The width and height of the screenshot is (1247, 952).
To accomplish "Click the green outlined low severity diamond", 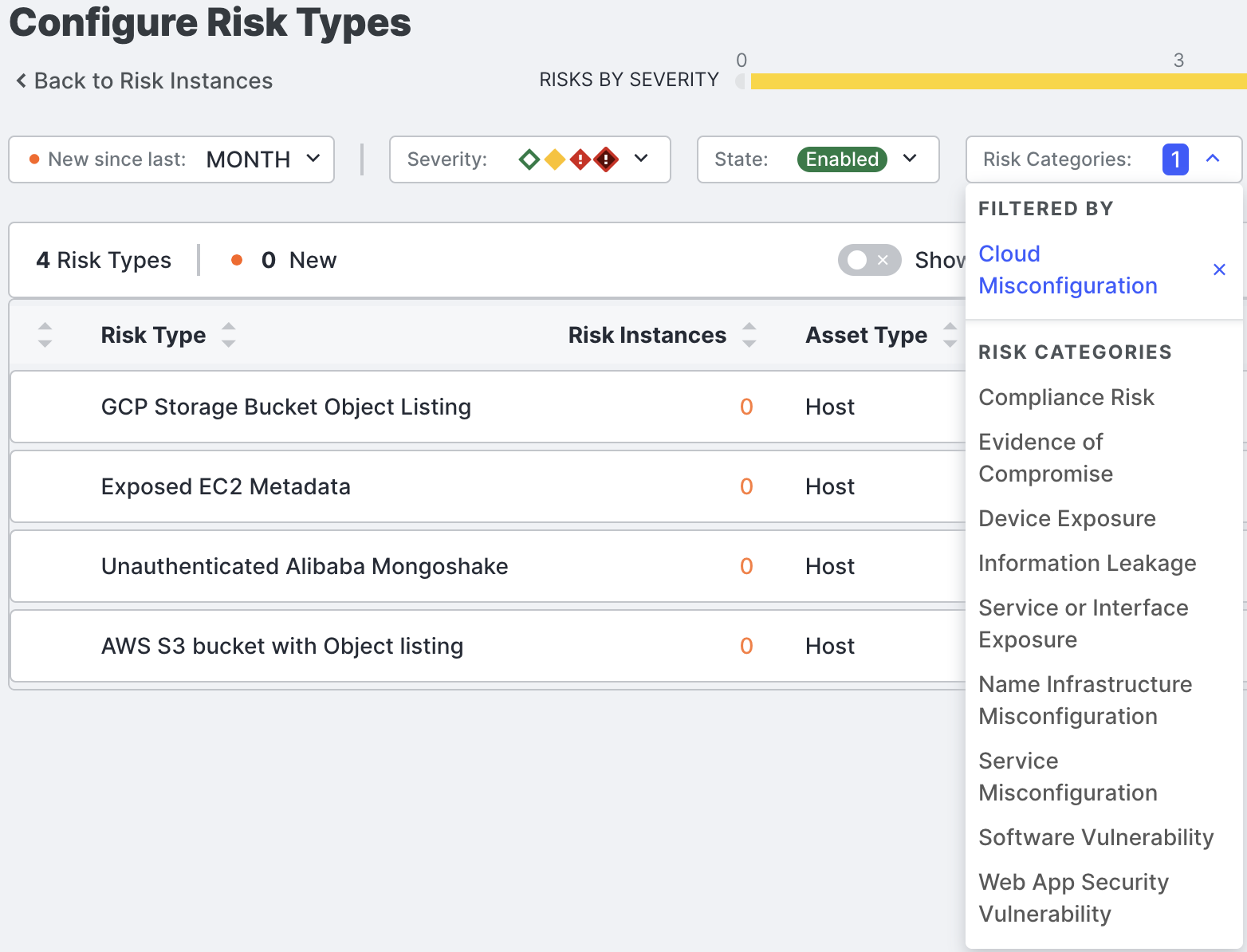I will click(x=529, y=159).
